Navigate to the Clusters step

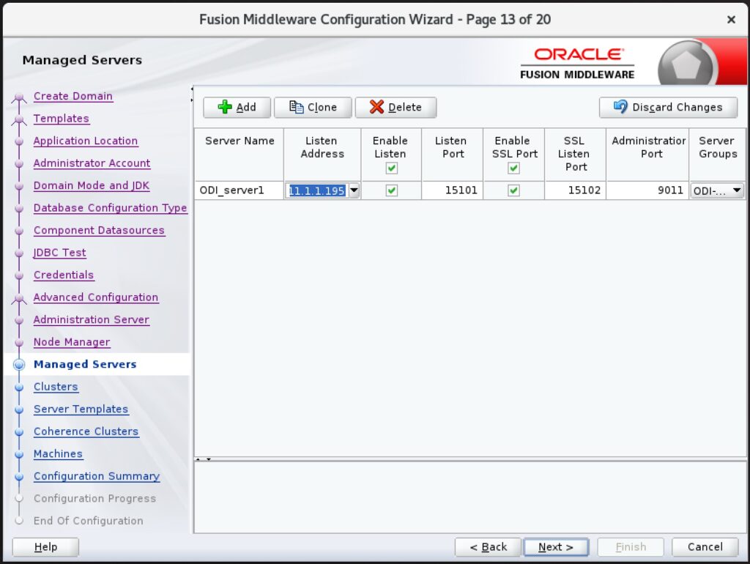click(x=56, y=387)
